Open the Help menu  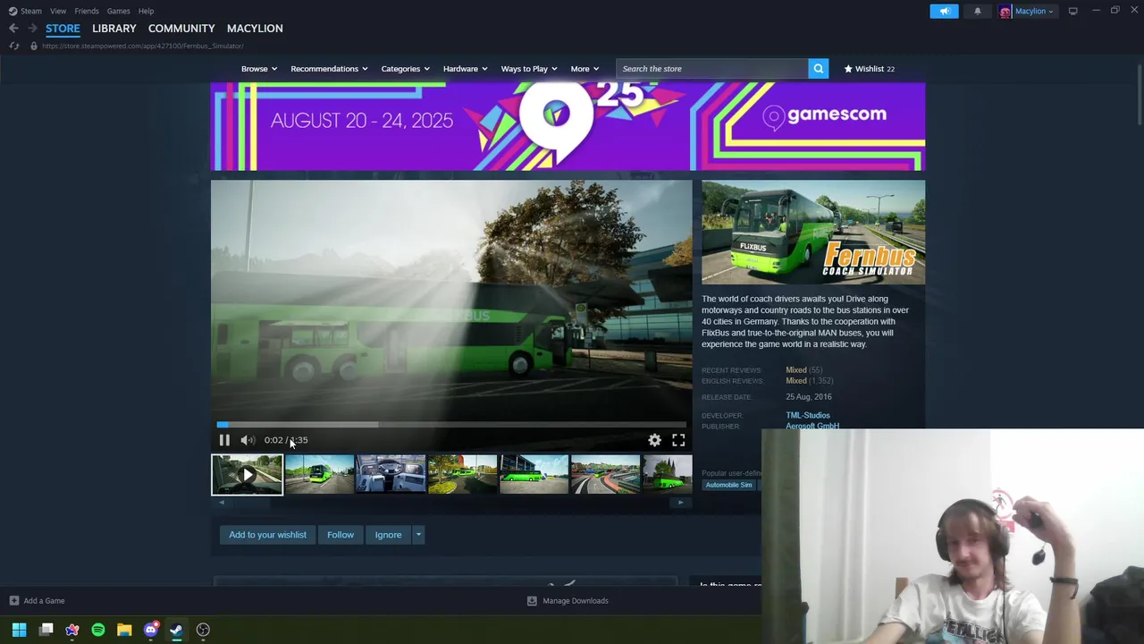click(x=146, y=11)
